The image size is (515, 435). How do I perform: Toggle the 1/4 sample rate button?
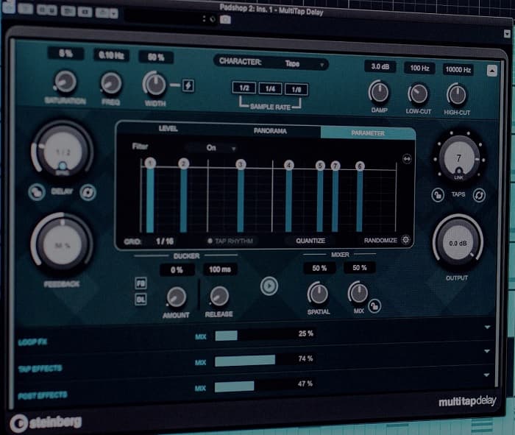coord(270,88)
